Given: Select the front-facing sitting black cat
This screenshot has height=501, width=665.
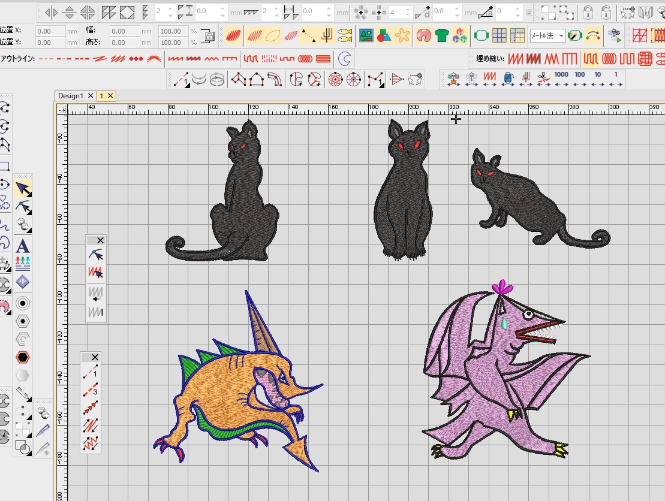Looking at the screenshot, I should pos(403,189).
